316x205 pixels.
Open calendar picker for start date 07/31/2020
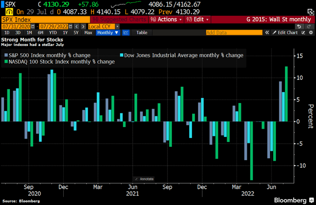point(33,26)
